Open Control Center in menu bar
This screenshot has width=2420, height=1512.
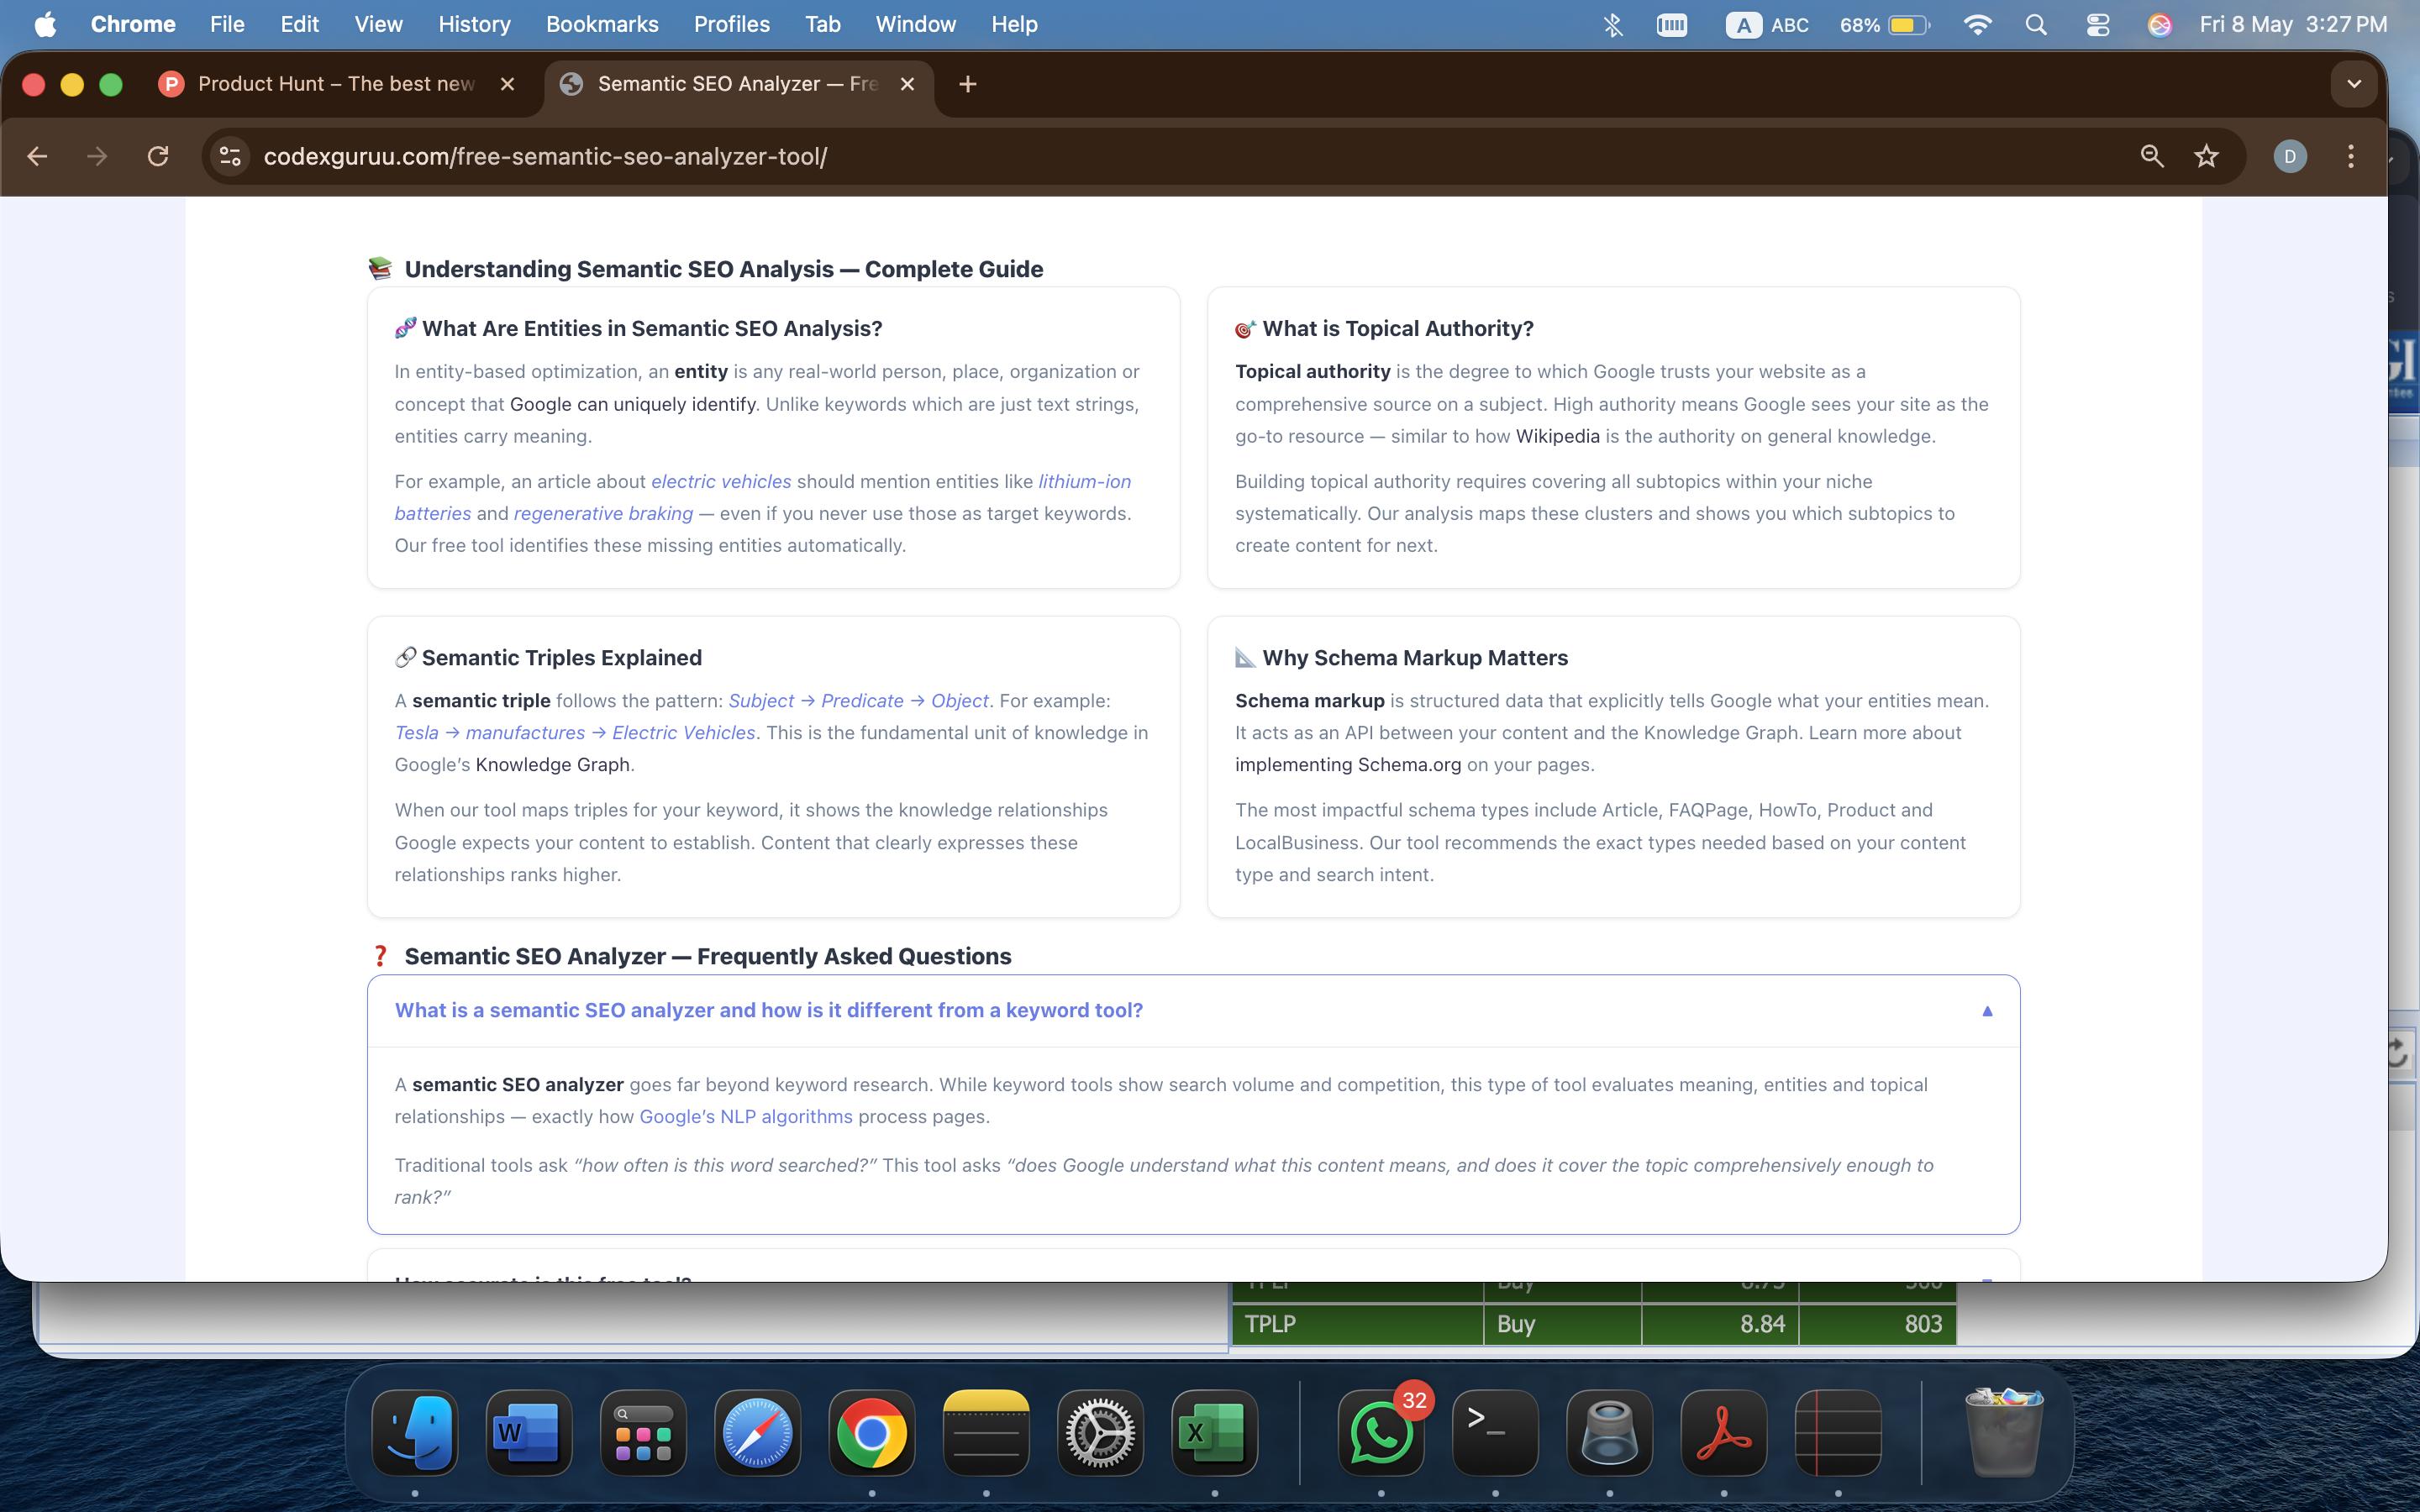pos(2098,24)
